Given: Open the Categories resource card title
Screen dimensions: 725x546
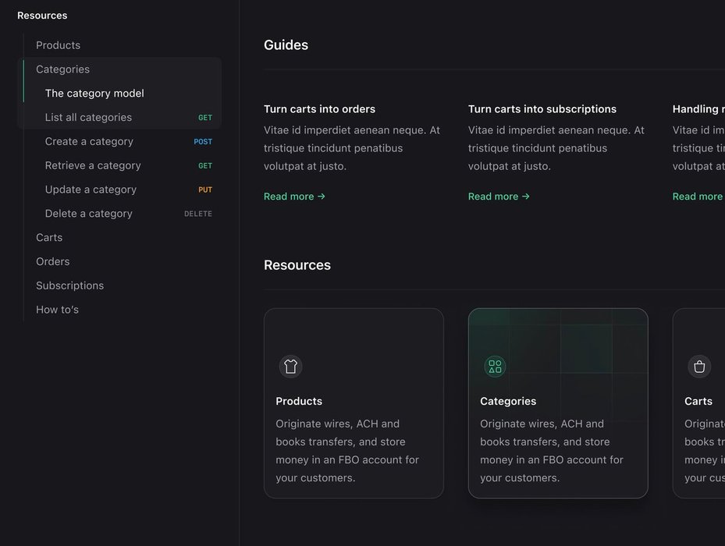Looking at the screenshot, I should 508,402.
